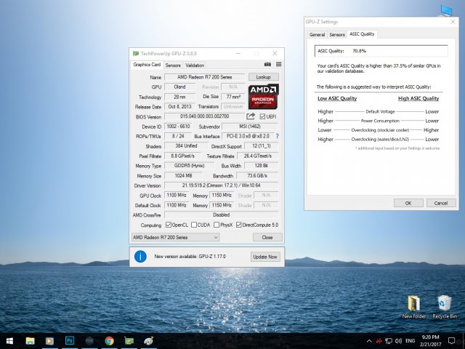This screenshot has height=349, width=465.
Task: Enable the CUDA checkbox
Action: point(193,225)
